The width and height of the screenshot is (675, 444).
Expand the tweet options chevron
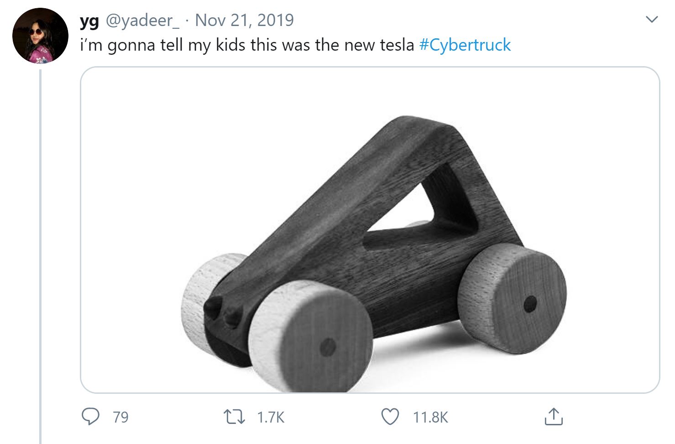[652, 20]
